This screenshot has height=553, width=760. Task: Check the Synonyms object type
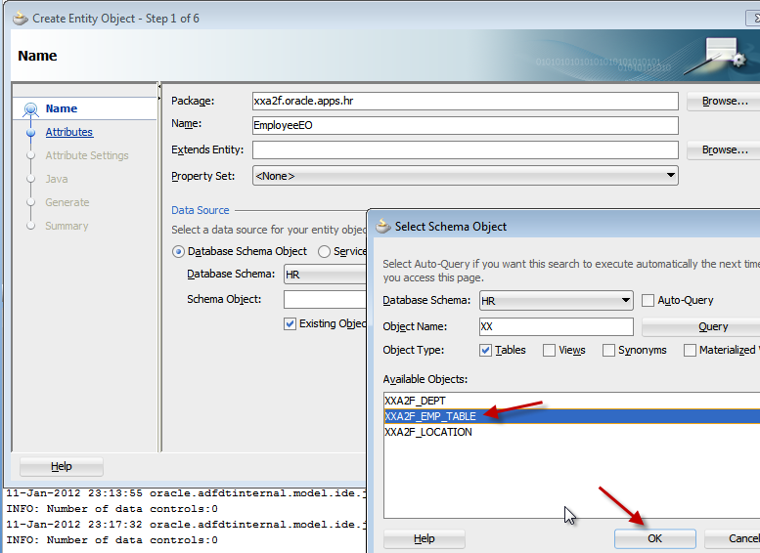pos(608,350)
